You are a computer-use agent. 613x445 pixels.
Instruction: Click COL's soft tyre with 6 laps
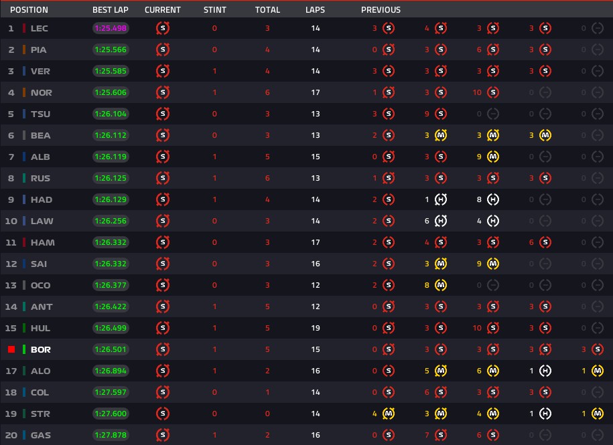441,392
